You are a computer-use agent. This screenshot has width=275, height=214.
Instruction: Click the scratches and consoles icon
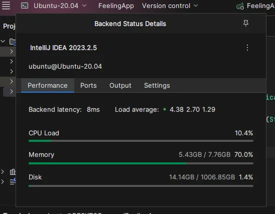[x=13, y=181]
